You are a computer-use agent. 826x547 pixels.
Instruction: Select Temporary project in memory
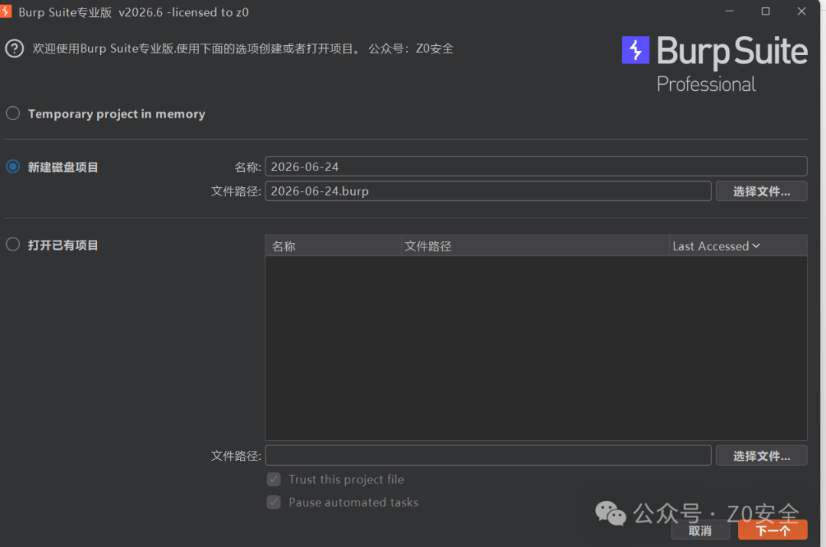click(13, 114)
